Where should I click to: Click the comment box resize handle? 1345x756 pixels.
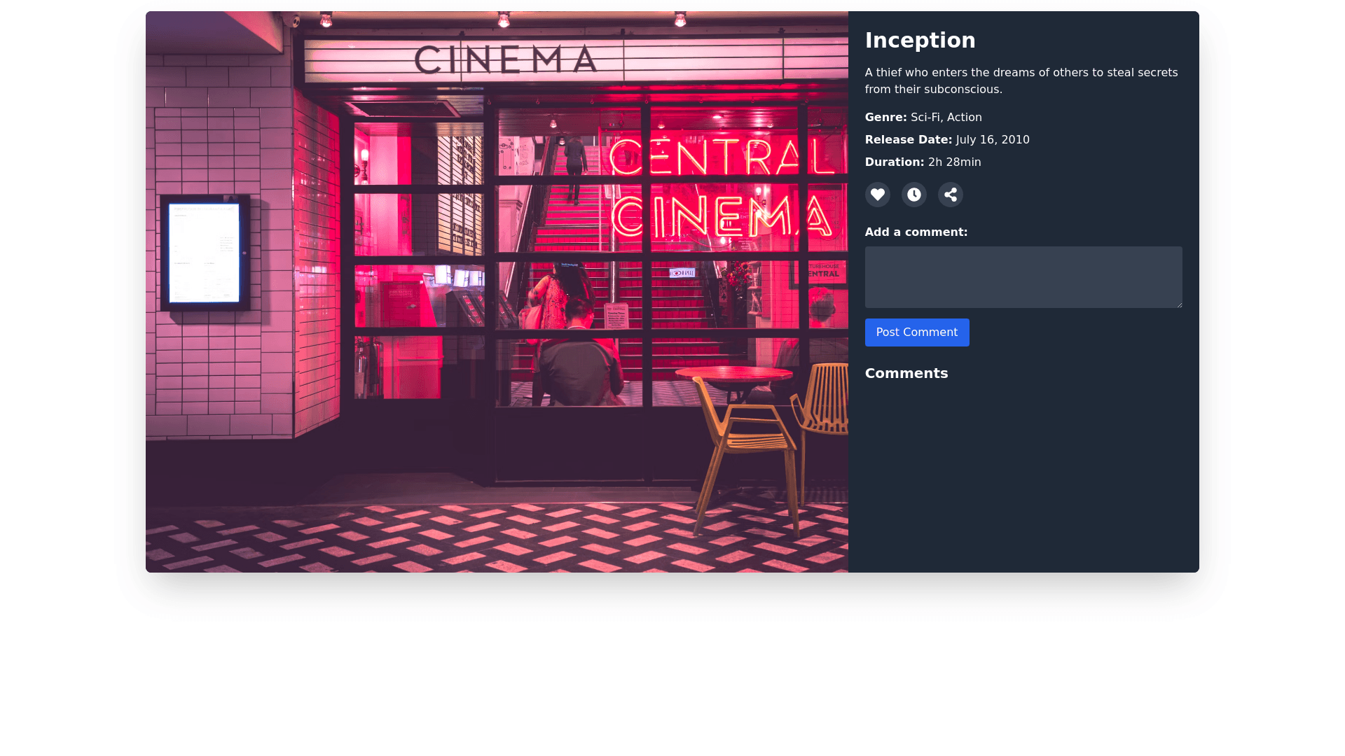pos(1179,304)
